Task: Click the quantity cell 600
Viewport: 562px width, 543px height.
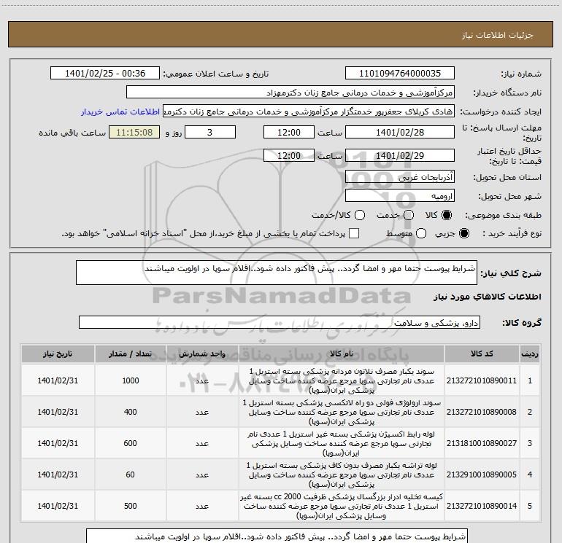Action: [x=131, y=443]
